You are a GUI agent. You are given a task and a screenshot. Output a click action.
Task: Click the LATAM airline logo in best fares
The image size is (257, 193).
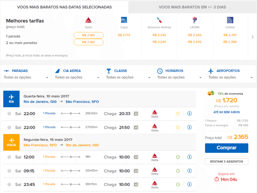pyautogui.click(x=194, y=20)
